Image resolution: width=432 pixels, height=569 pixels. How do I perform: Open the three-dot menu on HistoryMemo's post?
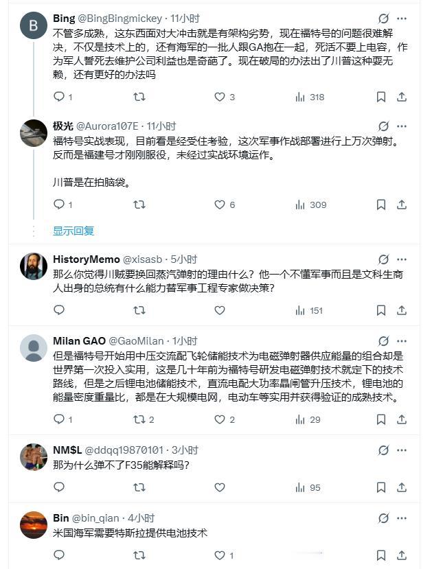[402, 259]
